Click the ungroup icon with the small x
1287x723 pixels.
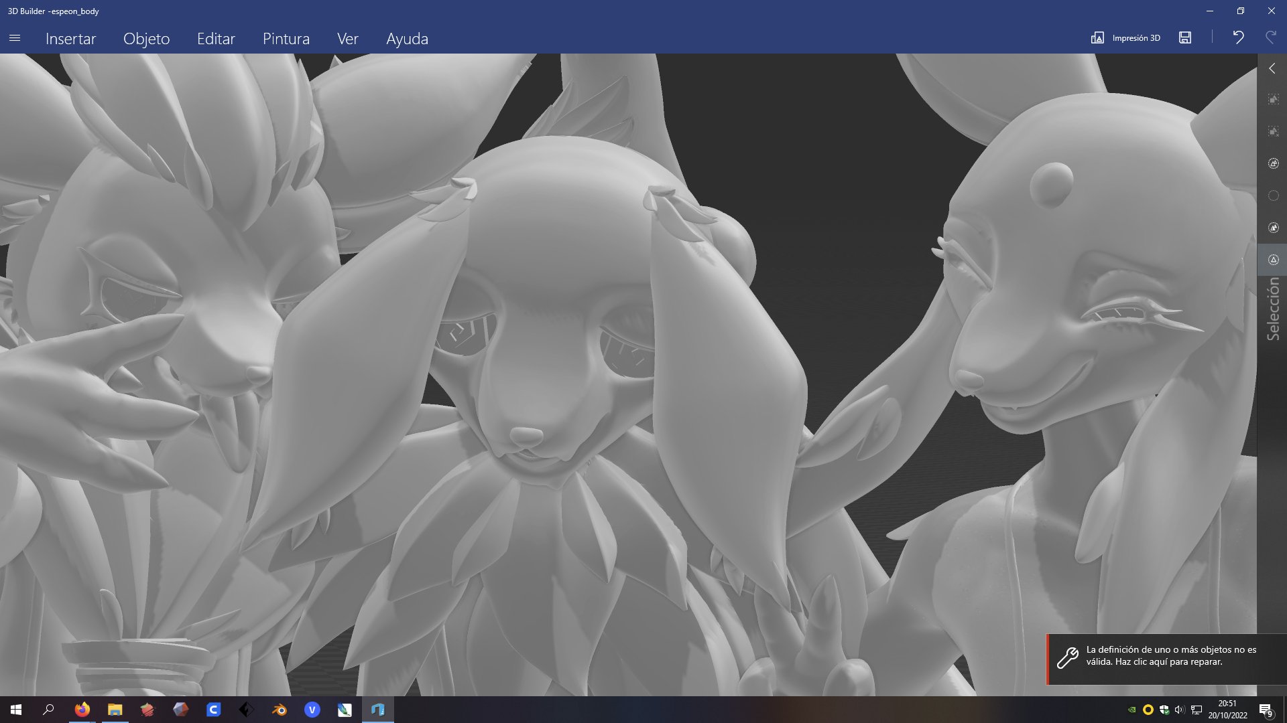(x=1273, y=132)
